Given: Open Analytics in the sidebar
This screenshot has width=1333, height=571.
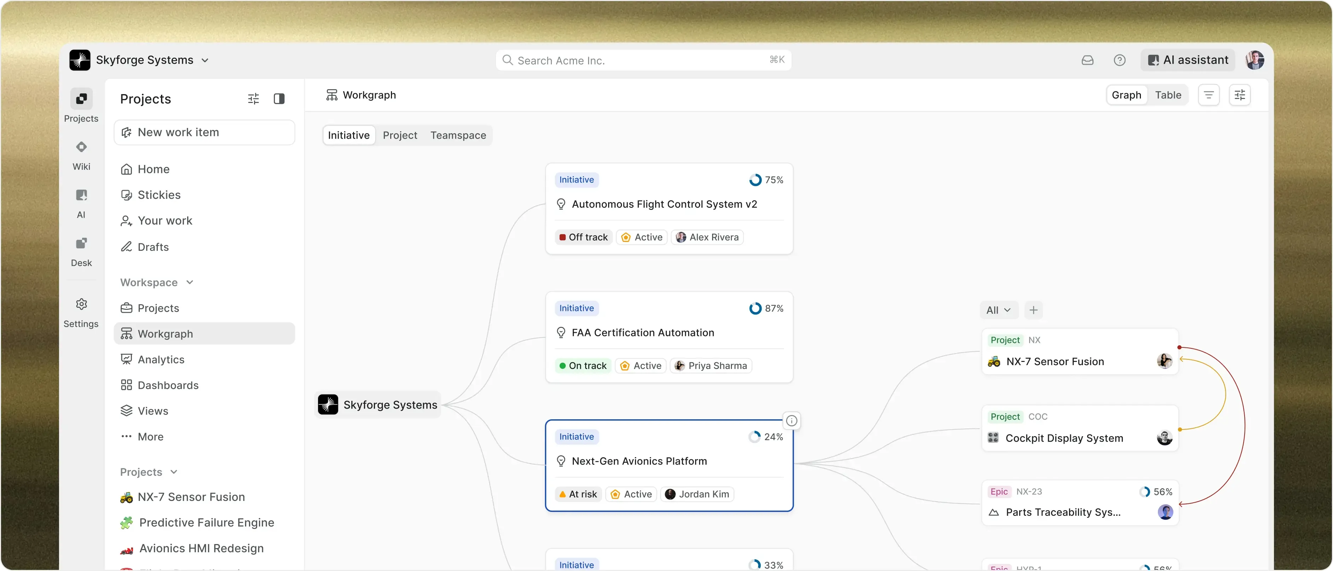Looking at the screenshot, I should (x=204, y=359).
